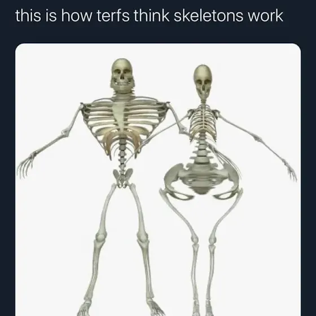
Task: Click the right skeleton's knees pressed together
Action: click(203, 239)
